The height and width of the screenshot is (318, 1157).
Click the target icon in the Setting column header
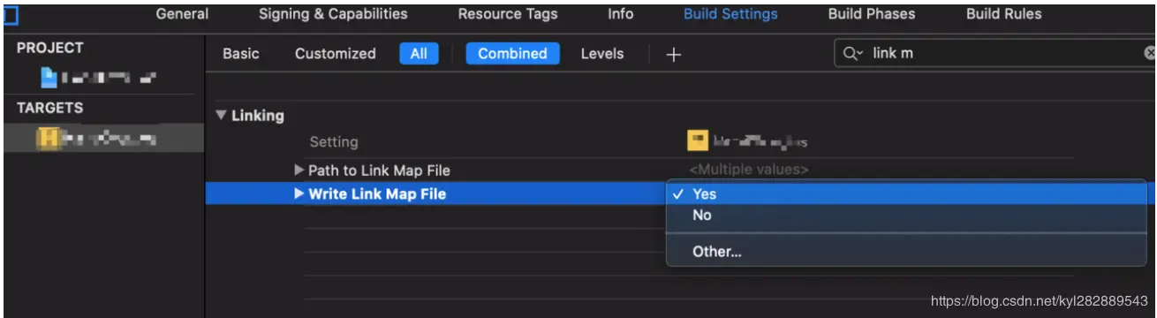point(698,140)
